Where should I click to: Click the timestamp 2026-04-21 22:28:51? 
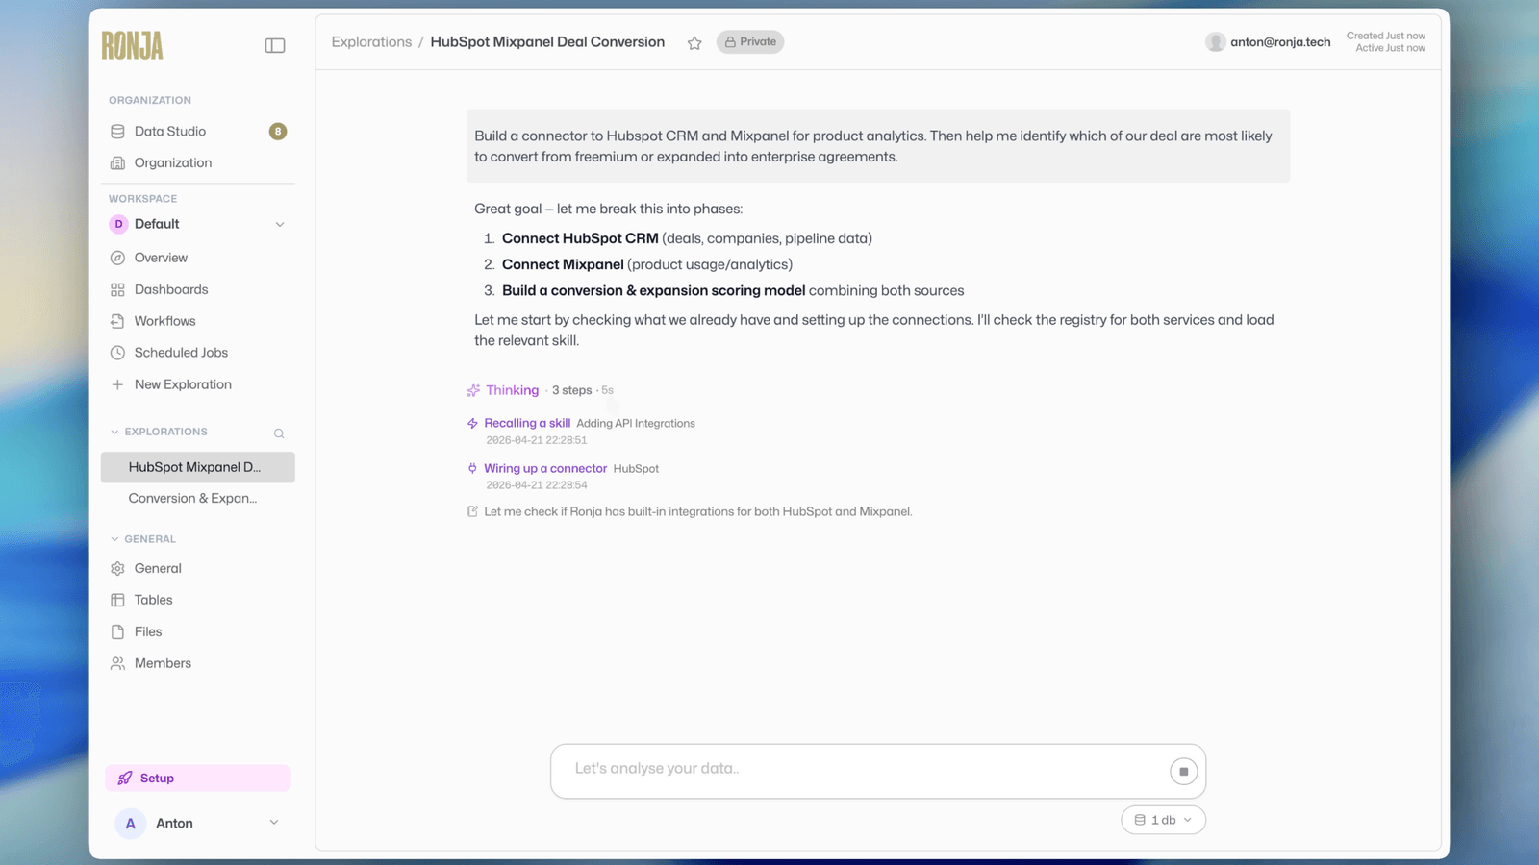pos(537,440)
